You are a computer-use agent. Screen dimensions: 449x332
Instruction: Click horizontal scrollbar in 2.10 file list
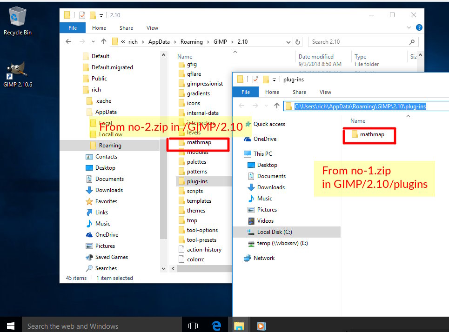204,268
